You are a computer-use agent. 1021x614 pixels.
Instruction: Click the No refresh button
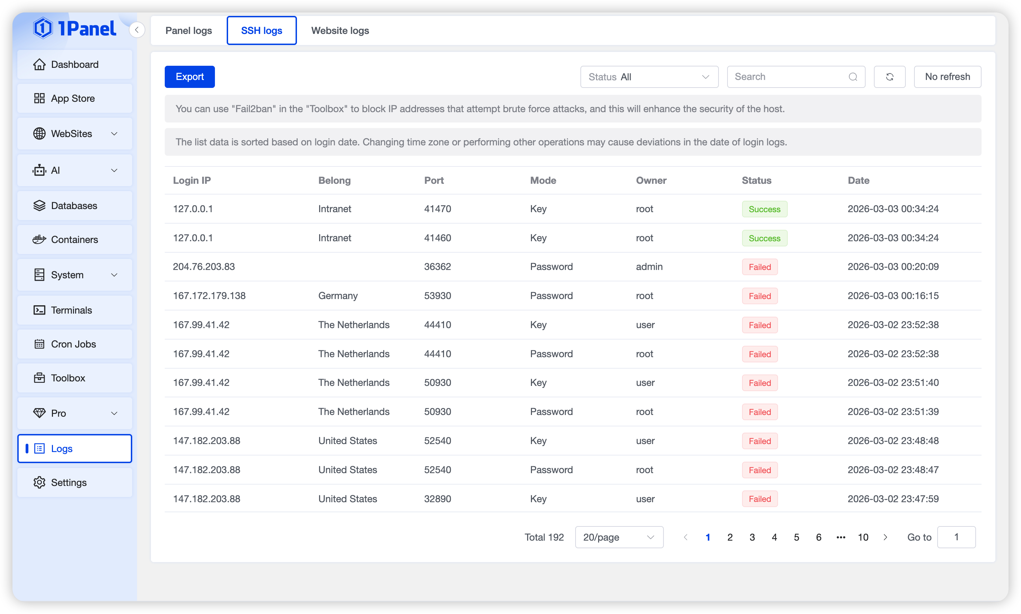947,77
